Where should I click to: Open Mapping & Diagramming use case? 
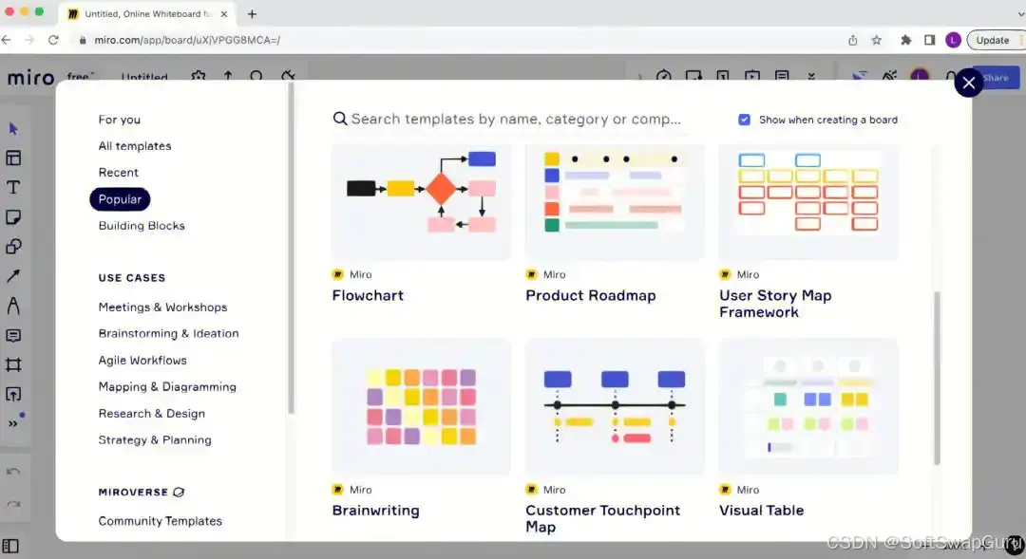167,387
